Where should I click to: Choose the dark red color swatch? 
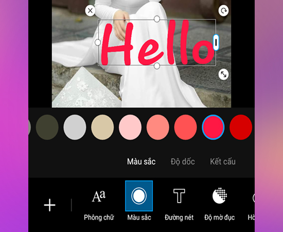[241, 127]
